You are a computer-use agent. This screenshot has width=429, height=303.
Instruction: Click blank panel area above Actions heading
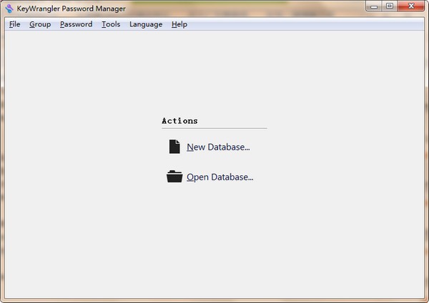[x=214, y=72]
